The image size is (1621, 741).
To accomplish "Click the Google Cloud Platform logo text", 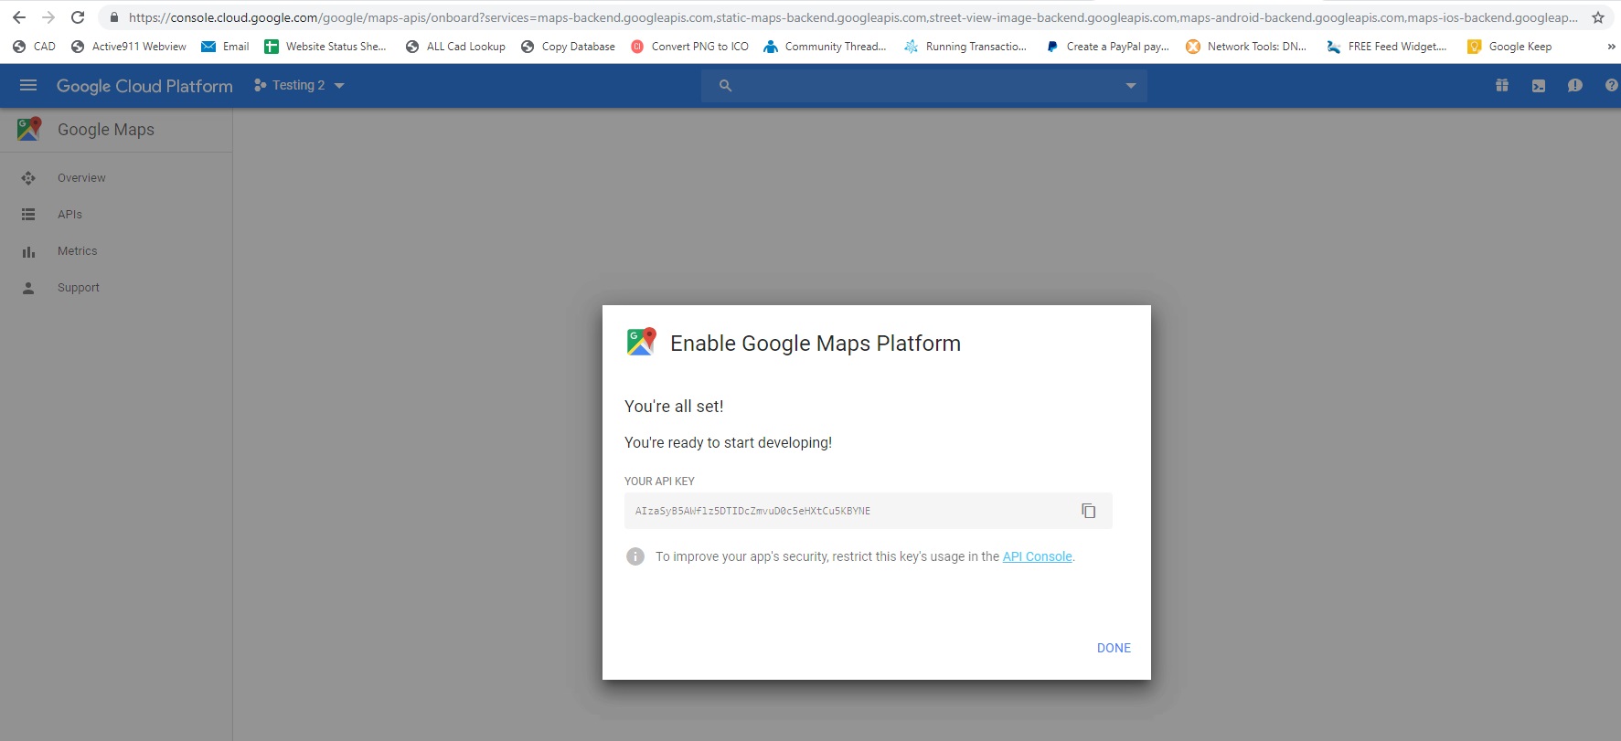I will click(144, 86).
